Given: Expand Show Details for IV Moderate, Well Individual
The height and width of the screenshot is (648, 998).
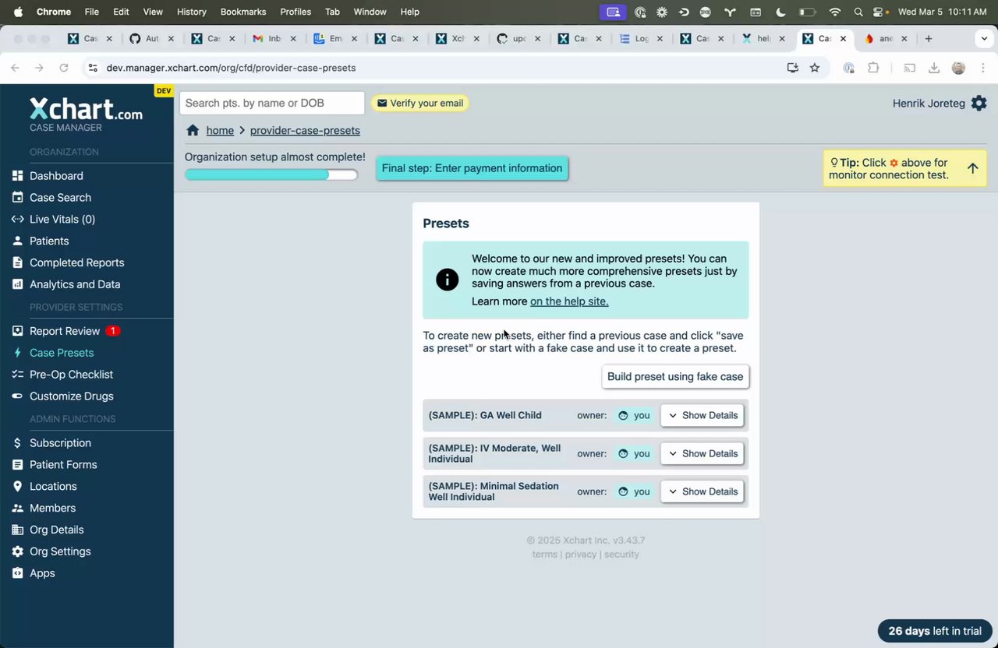Looking at the screenshot, I should tap(702, 454).
